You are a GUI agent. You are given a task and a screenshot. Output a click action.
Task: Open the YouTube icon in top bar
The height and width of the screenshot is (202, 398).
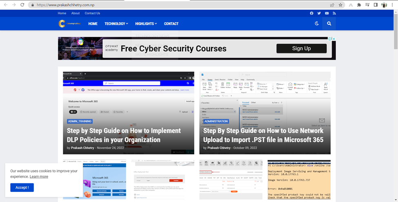pos(327,13)
